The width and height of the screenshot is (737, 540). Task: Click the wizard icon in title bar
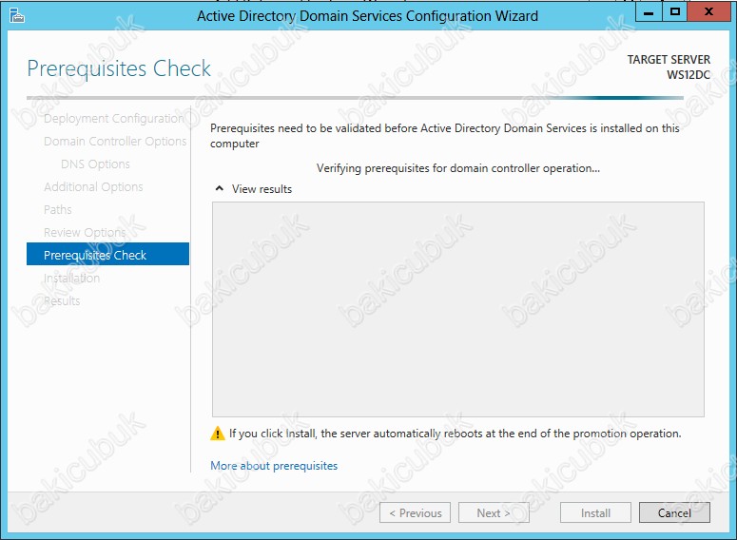coord(17,16)
